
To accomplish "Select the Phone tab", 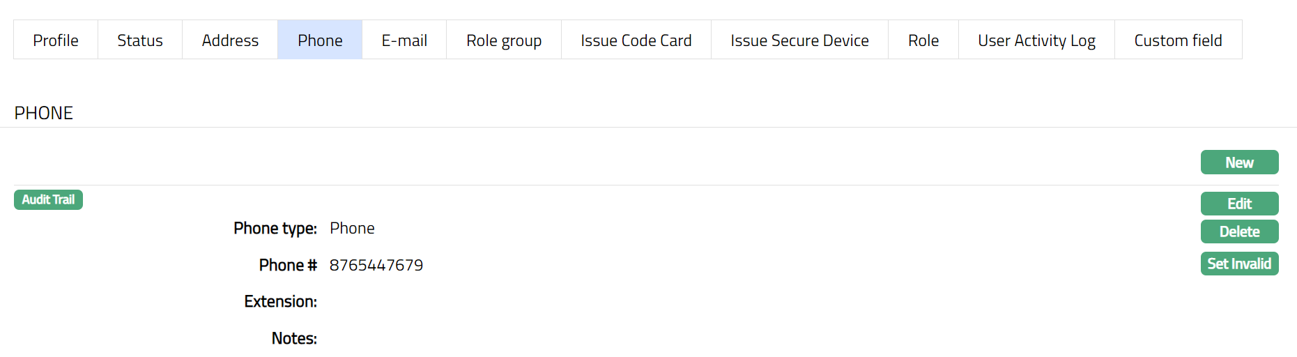I will tap(320, 40).
